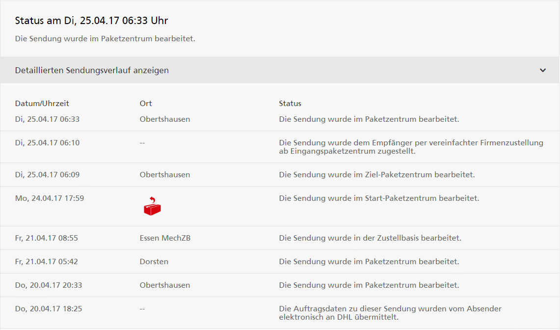Collapse the detailed shipment history chevron
560x330 pixels.
click(542, 70)
